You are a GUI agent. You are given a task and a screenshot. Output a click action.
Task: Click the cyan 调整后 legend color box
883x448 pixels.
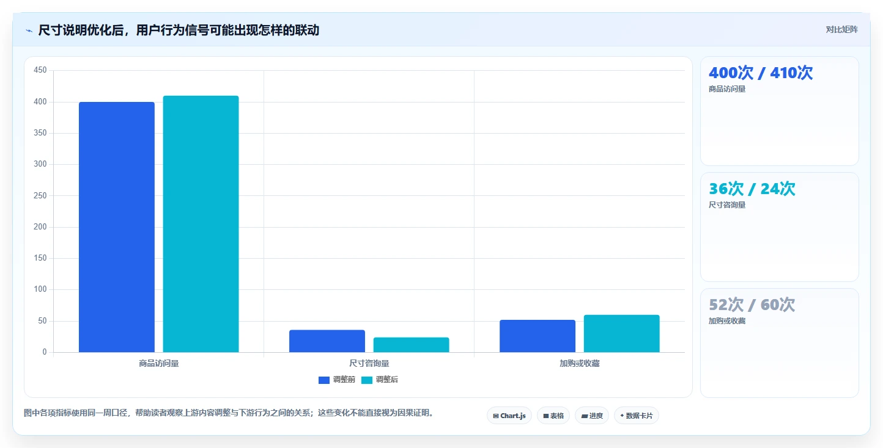(x=367, y=380)
